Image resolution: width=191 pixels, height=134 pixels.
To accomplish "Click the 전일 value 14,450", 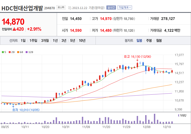I will pos(76,19).
